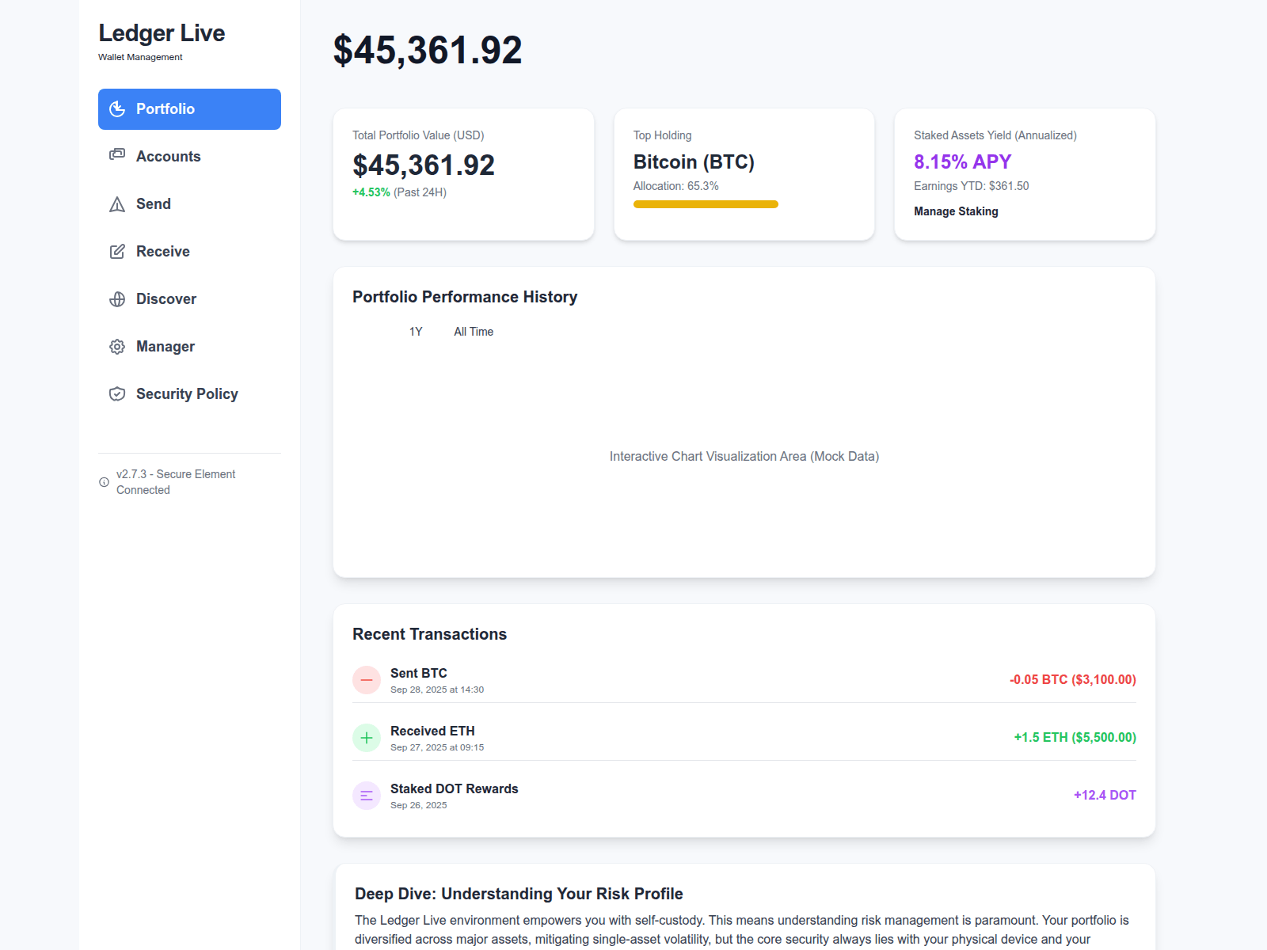Click the Portfolio pie chart icon

[117, 109]
